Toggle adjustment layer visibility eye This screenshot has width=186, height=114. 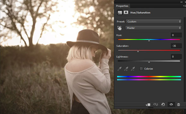(x=171, y=105)
